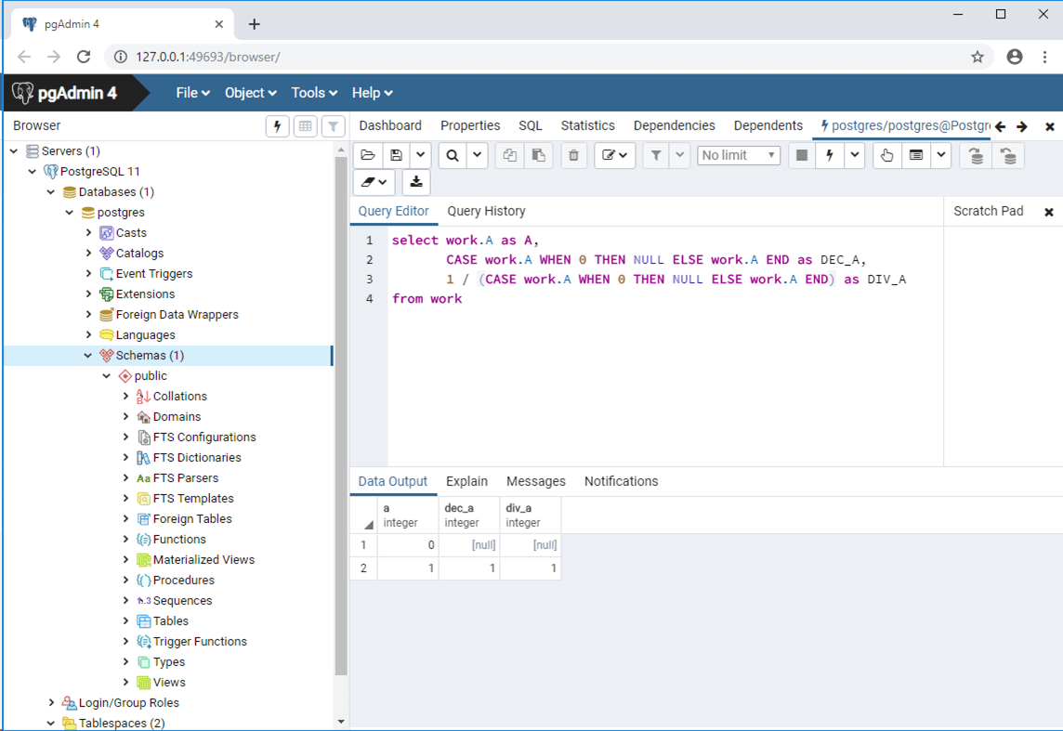The width and height of the screenshot is (1063, 731).
Task: Click Browser panel View Data grid icon
Action: tap(306, 126)
